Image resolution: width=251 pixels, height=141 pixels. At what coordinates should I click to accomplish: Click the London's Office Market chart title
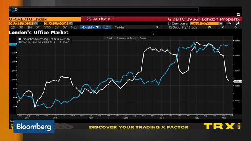tap(39, 33)
